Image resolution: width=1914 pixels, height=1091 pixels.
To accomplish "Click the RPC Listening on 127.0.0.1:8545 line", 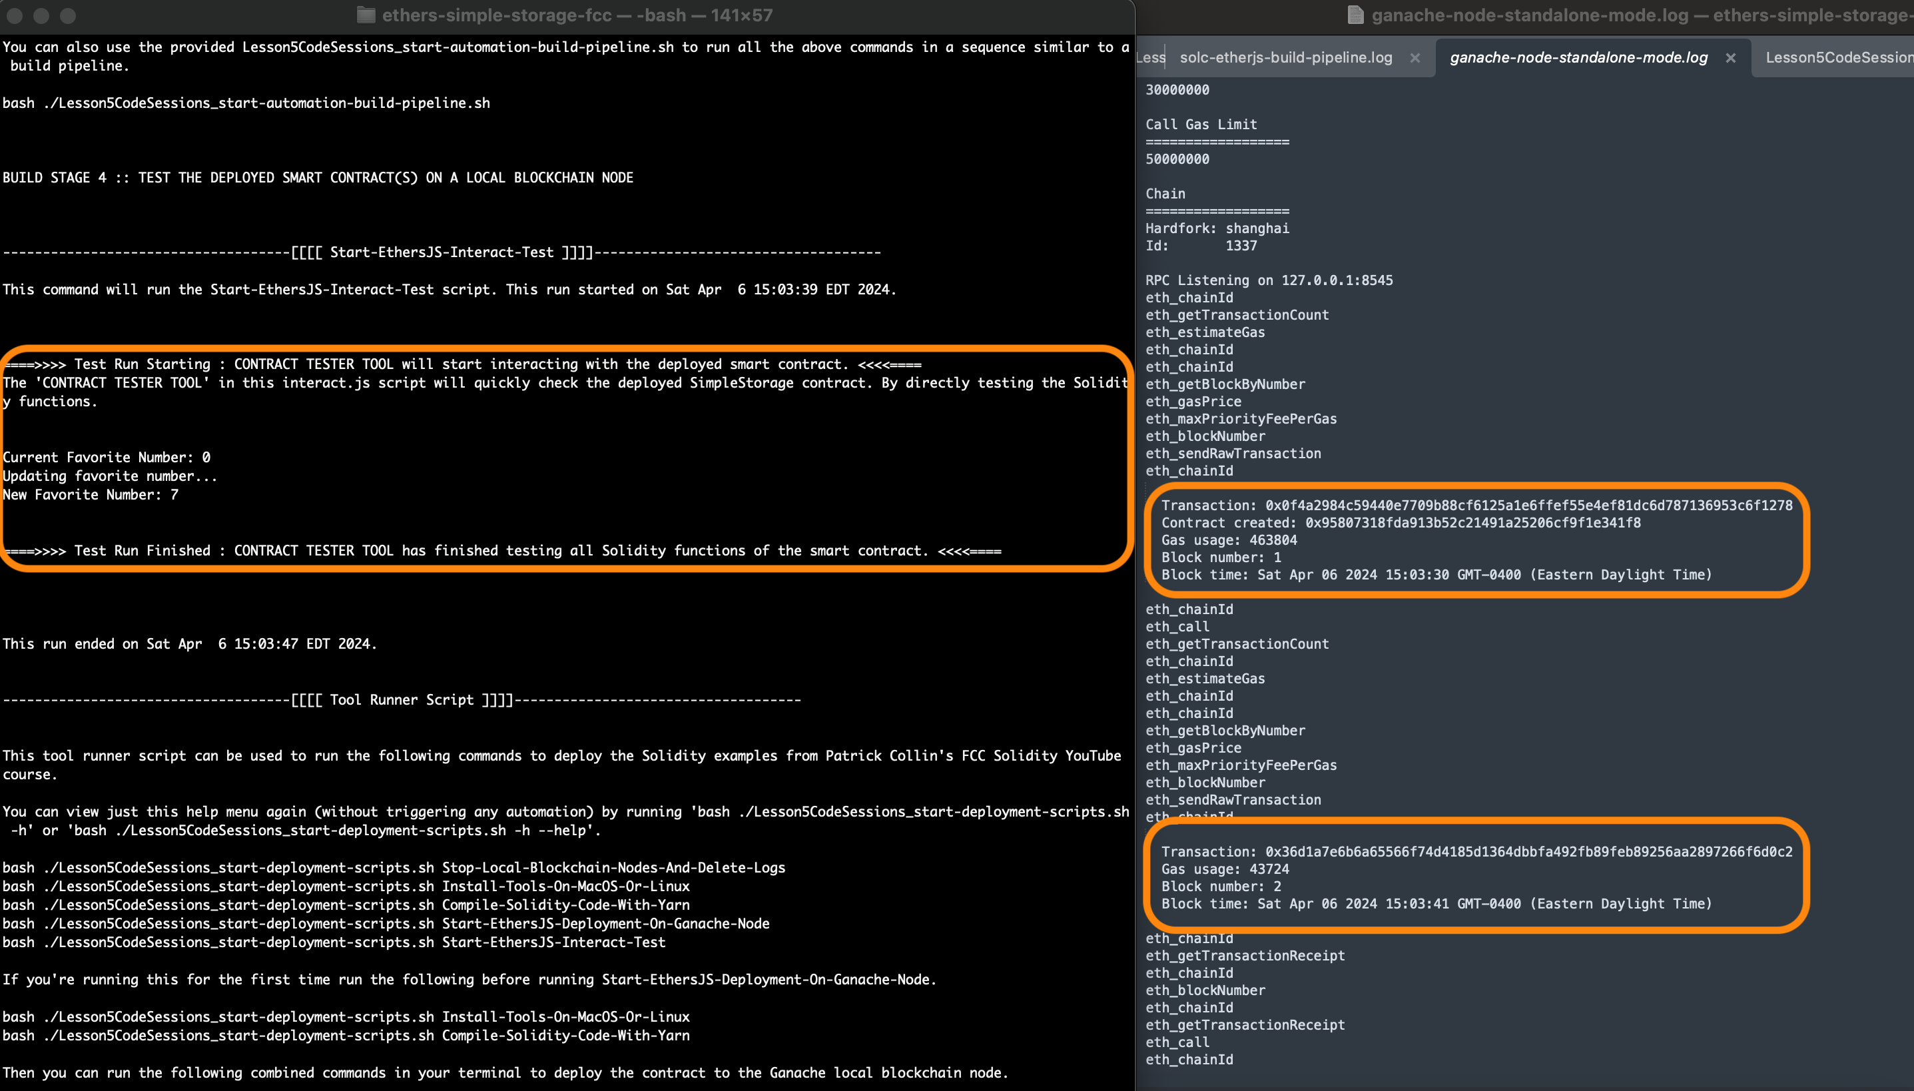I will click(x=1268, y=280).
